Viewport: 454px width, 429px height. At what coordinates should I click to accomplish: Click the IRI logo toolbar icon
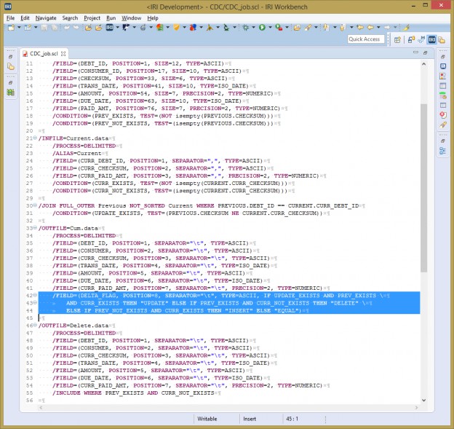point(109,28)
